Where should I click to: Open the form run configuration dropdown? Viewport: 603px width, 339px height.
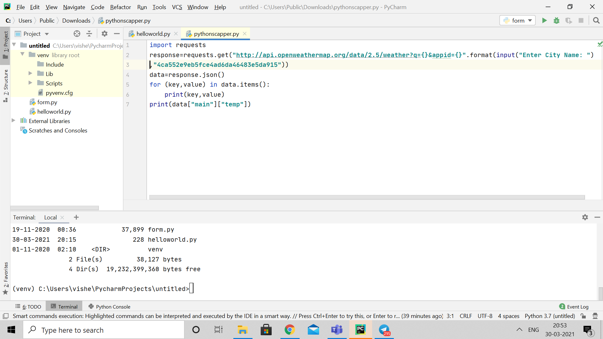coord(518,20)
